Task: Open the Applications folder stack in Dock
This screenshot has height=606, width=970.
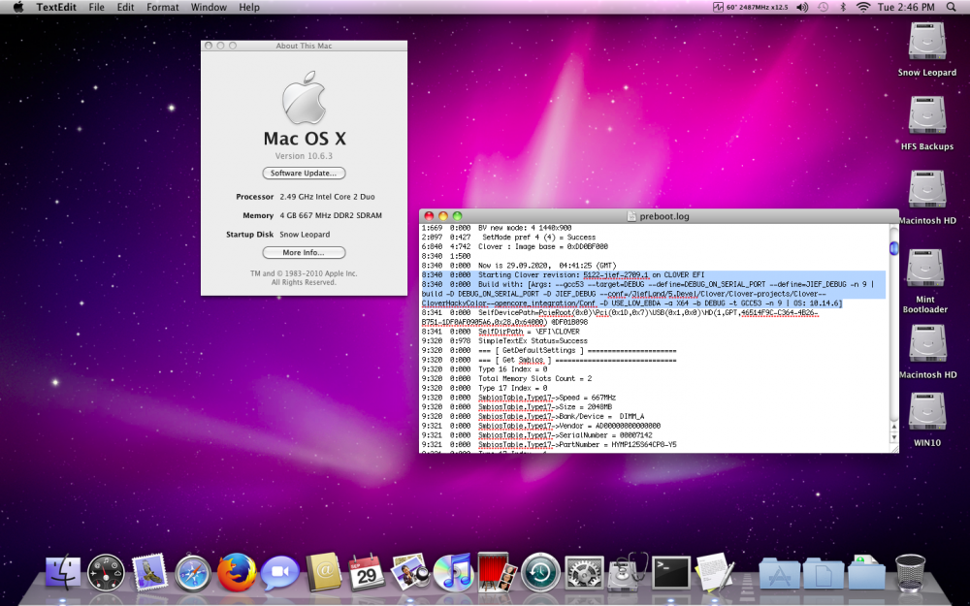Action: [780, 573]
